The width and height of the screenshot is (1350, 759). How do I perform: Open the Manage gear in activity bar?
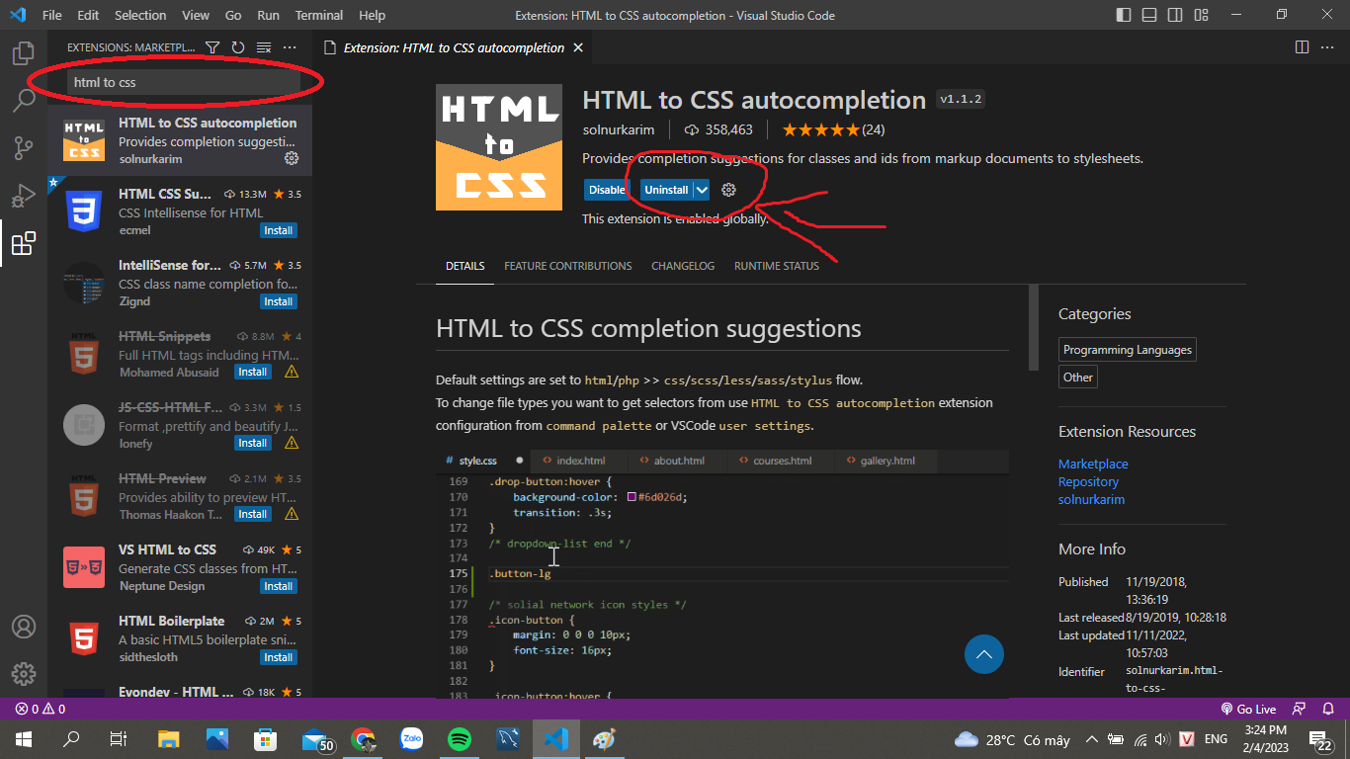[x=24, y=675]
